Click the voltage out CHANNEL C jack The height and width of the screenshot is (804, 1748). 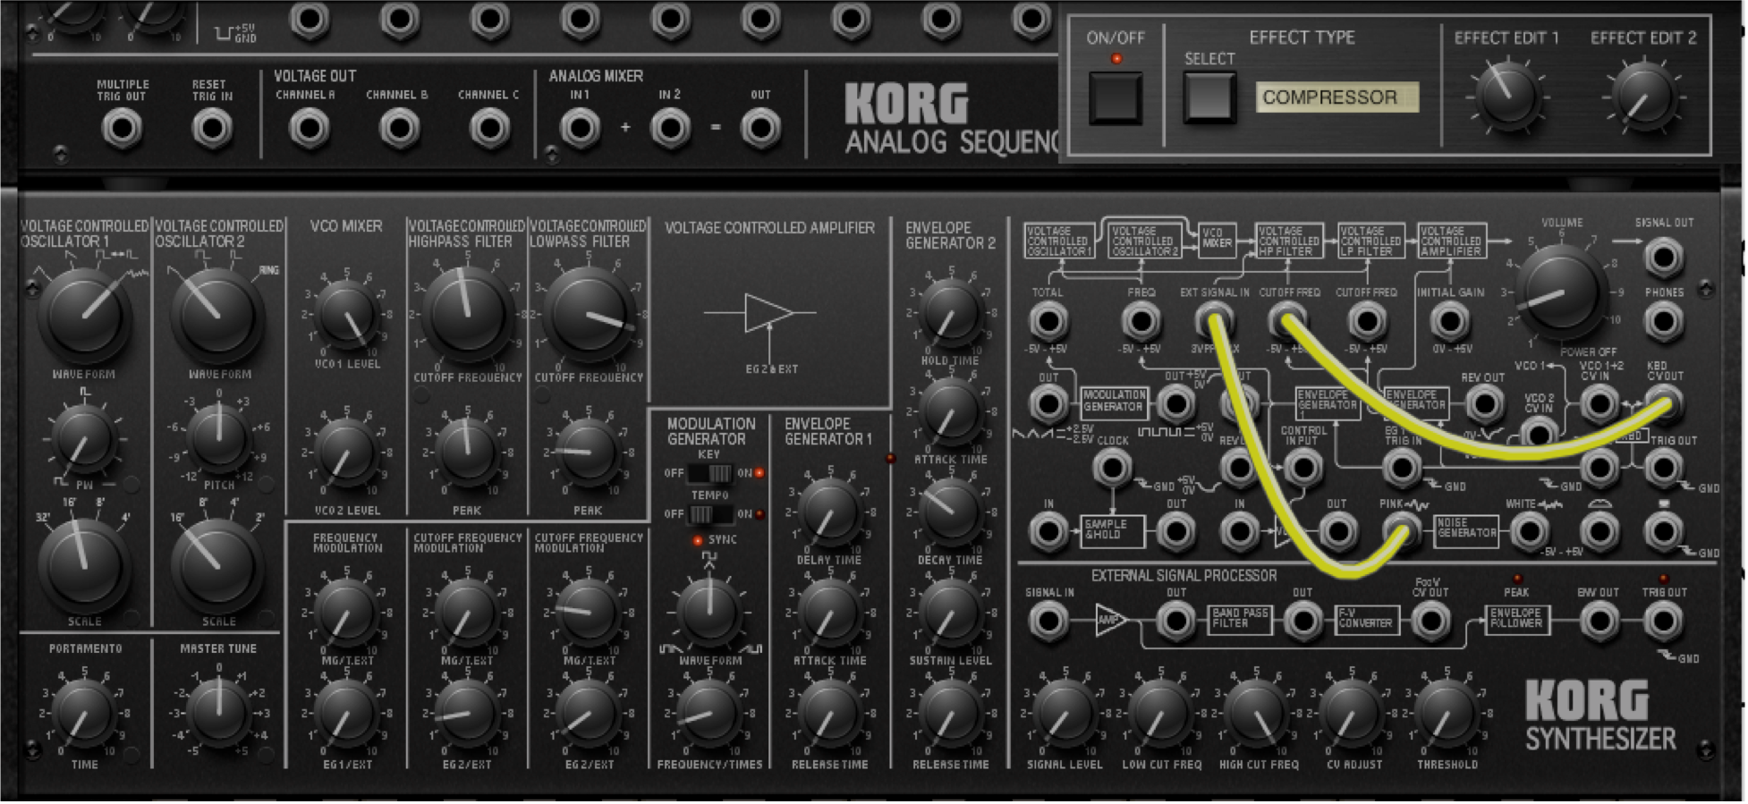pos(489,129)
